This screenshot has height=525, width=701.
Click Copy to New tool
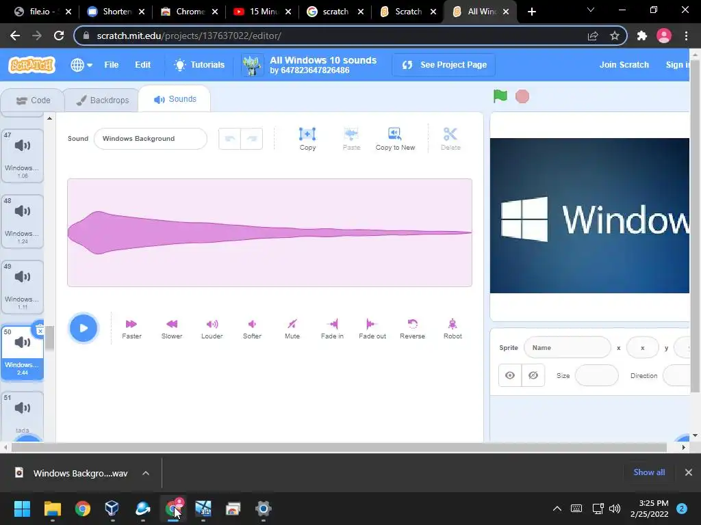pos(395,138)
